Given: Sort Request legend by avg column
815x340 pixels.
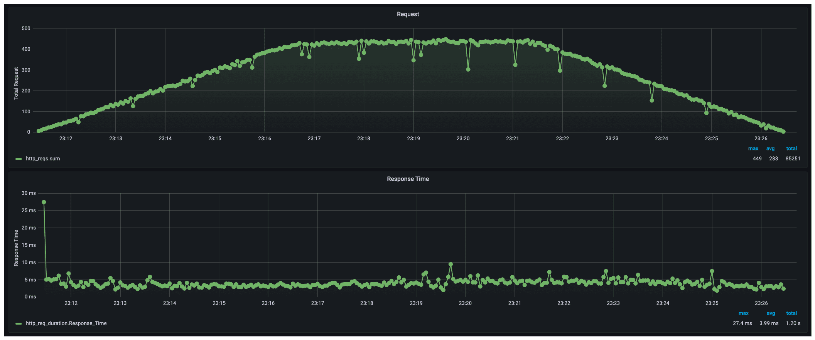Looking at the screenshot, I should pos(770,149).
